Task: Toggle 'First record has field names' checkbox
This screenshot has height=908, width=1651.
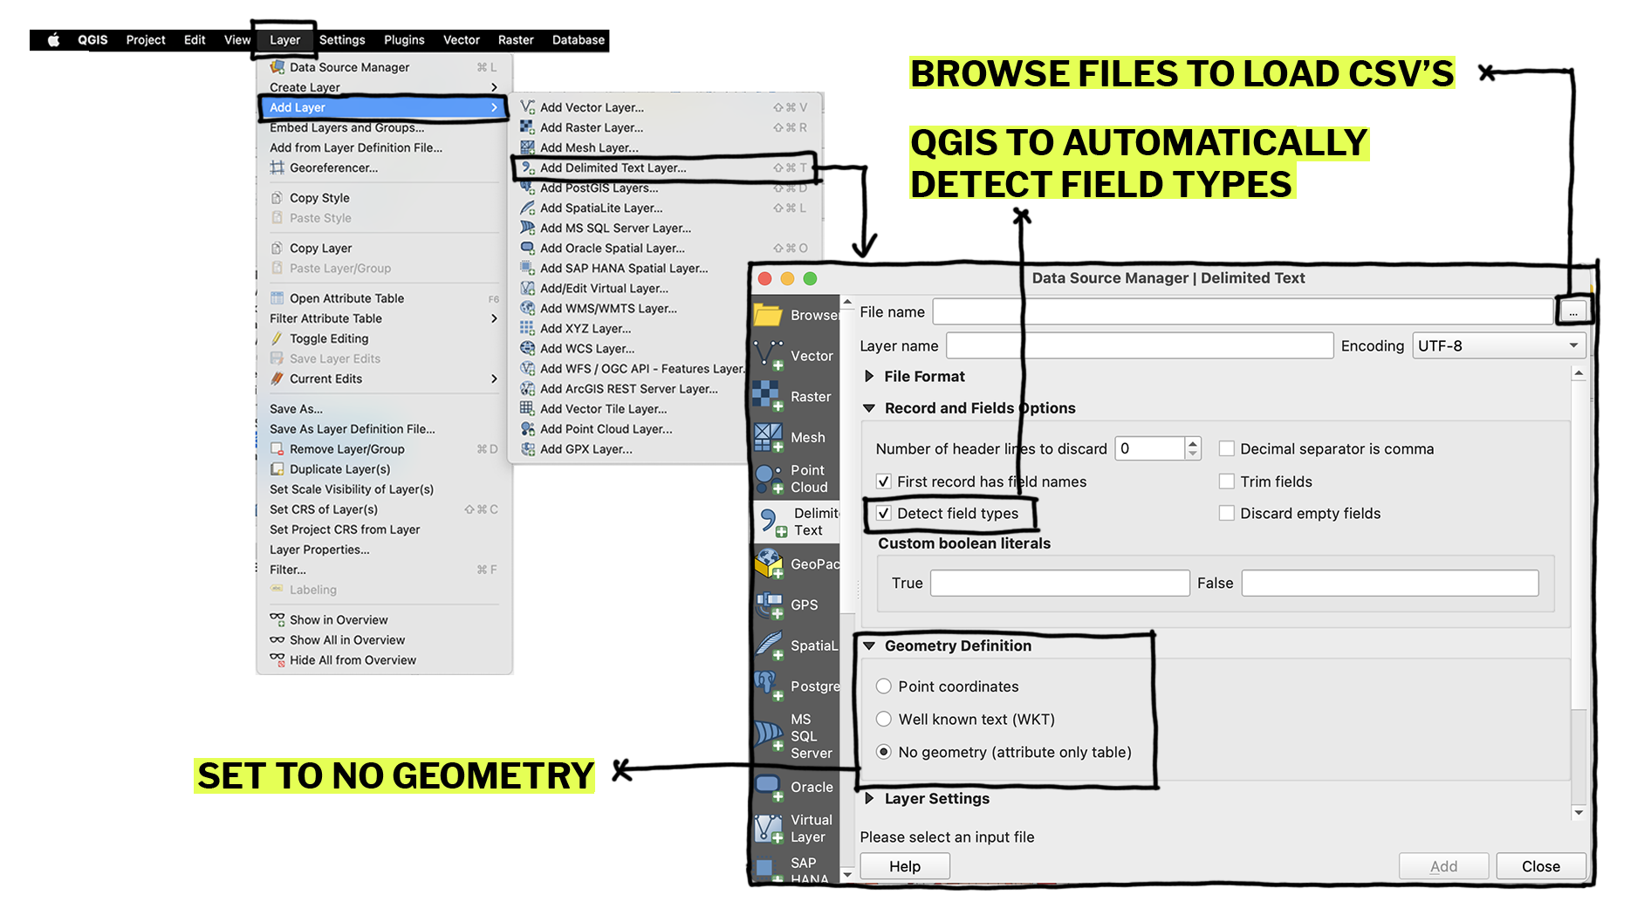Action: 884,481
